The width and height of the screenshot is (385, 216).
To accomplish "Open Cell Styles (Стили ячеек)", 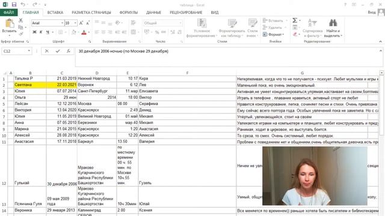I will pos(252,28).
